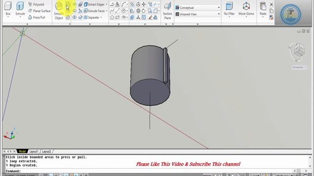Select the cylinder solid in viewport
The width and height of the screenshot is (314, 176).
150,75
